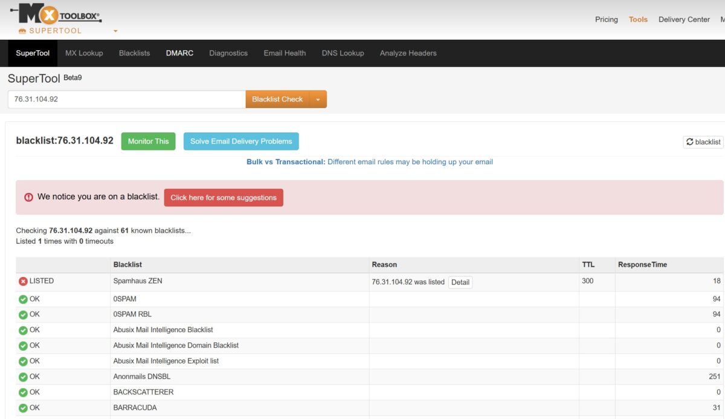725x419 pixels.
Task: Click the Detail button for Spamhaus ZEN
Action: click(x=460, y=282)
